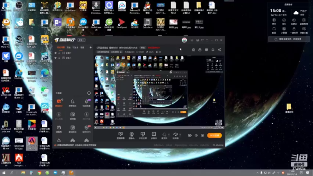Open the layout panel icon above preview
Viewport: 313px width, 176px height.
click(207, 50)
